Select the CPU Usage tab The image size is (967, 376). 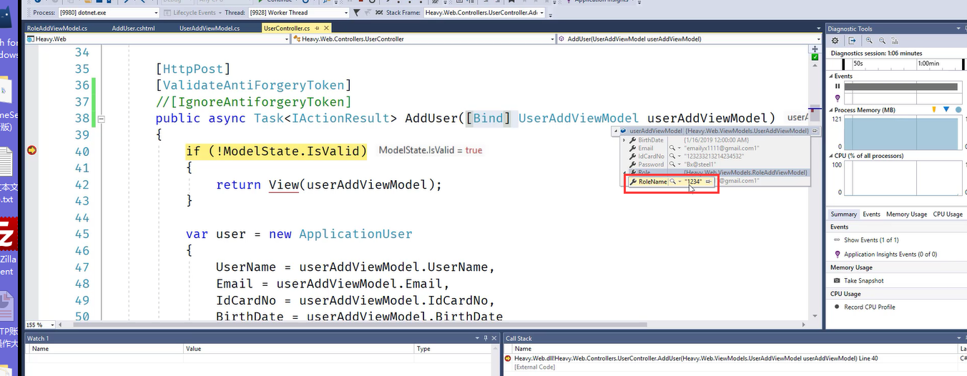click(x=948, y=214)
